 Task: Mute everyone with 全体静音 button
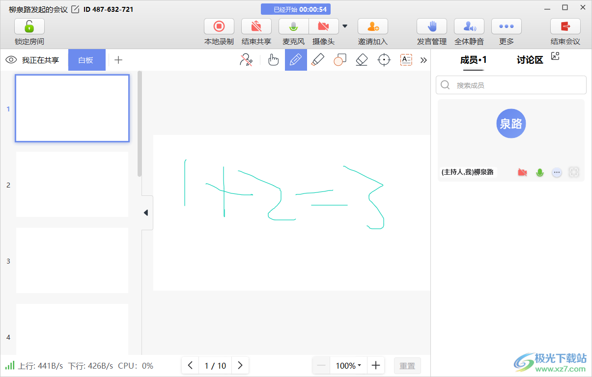click(469, 27)
